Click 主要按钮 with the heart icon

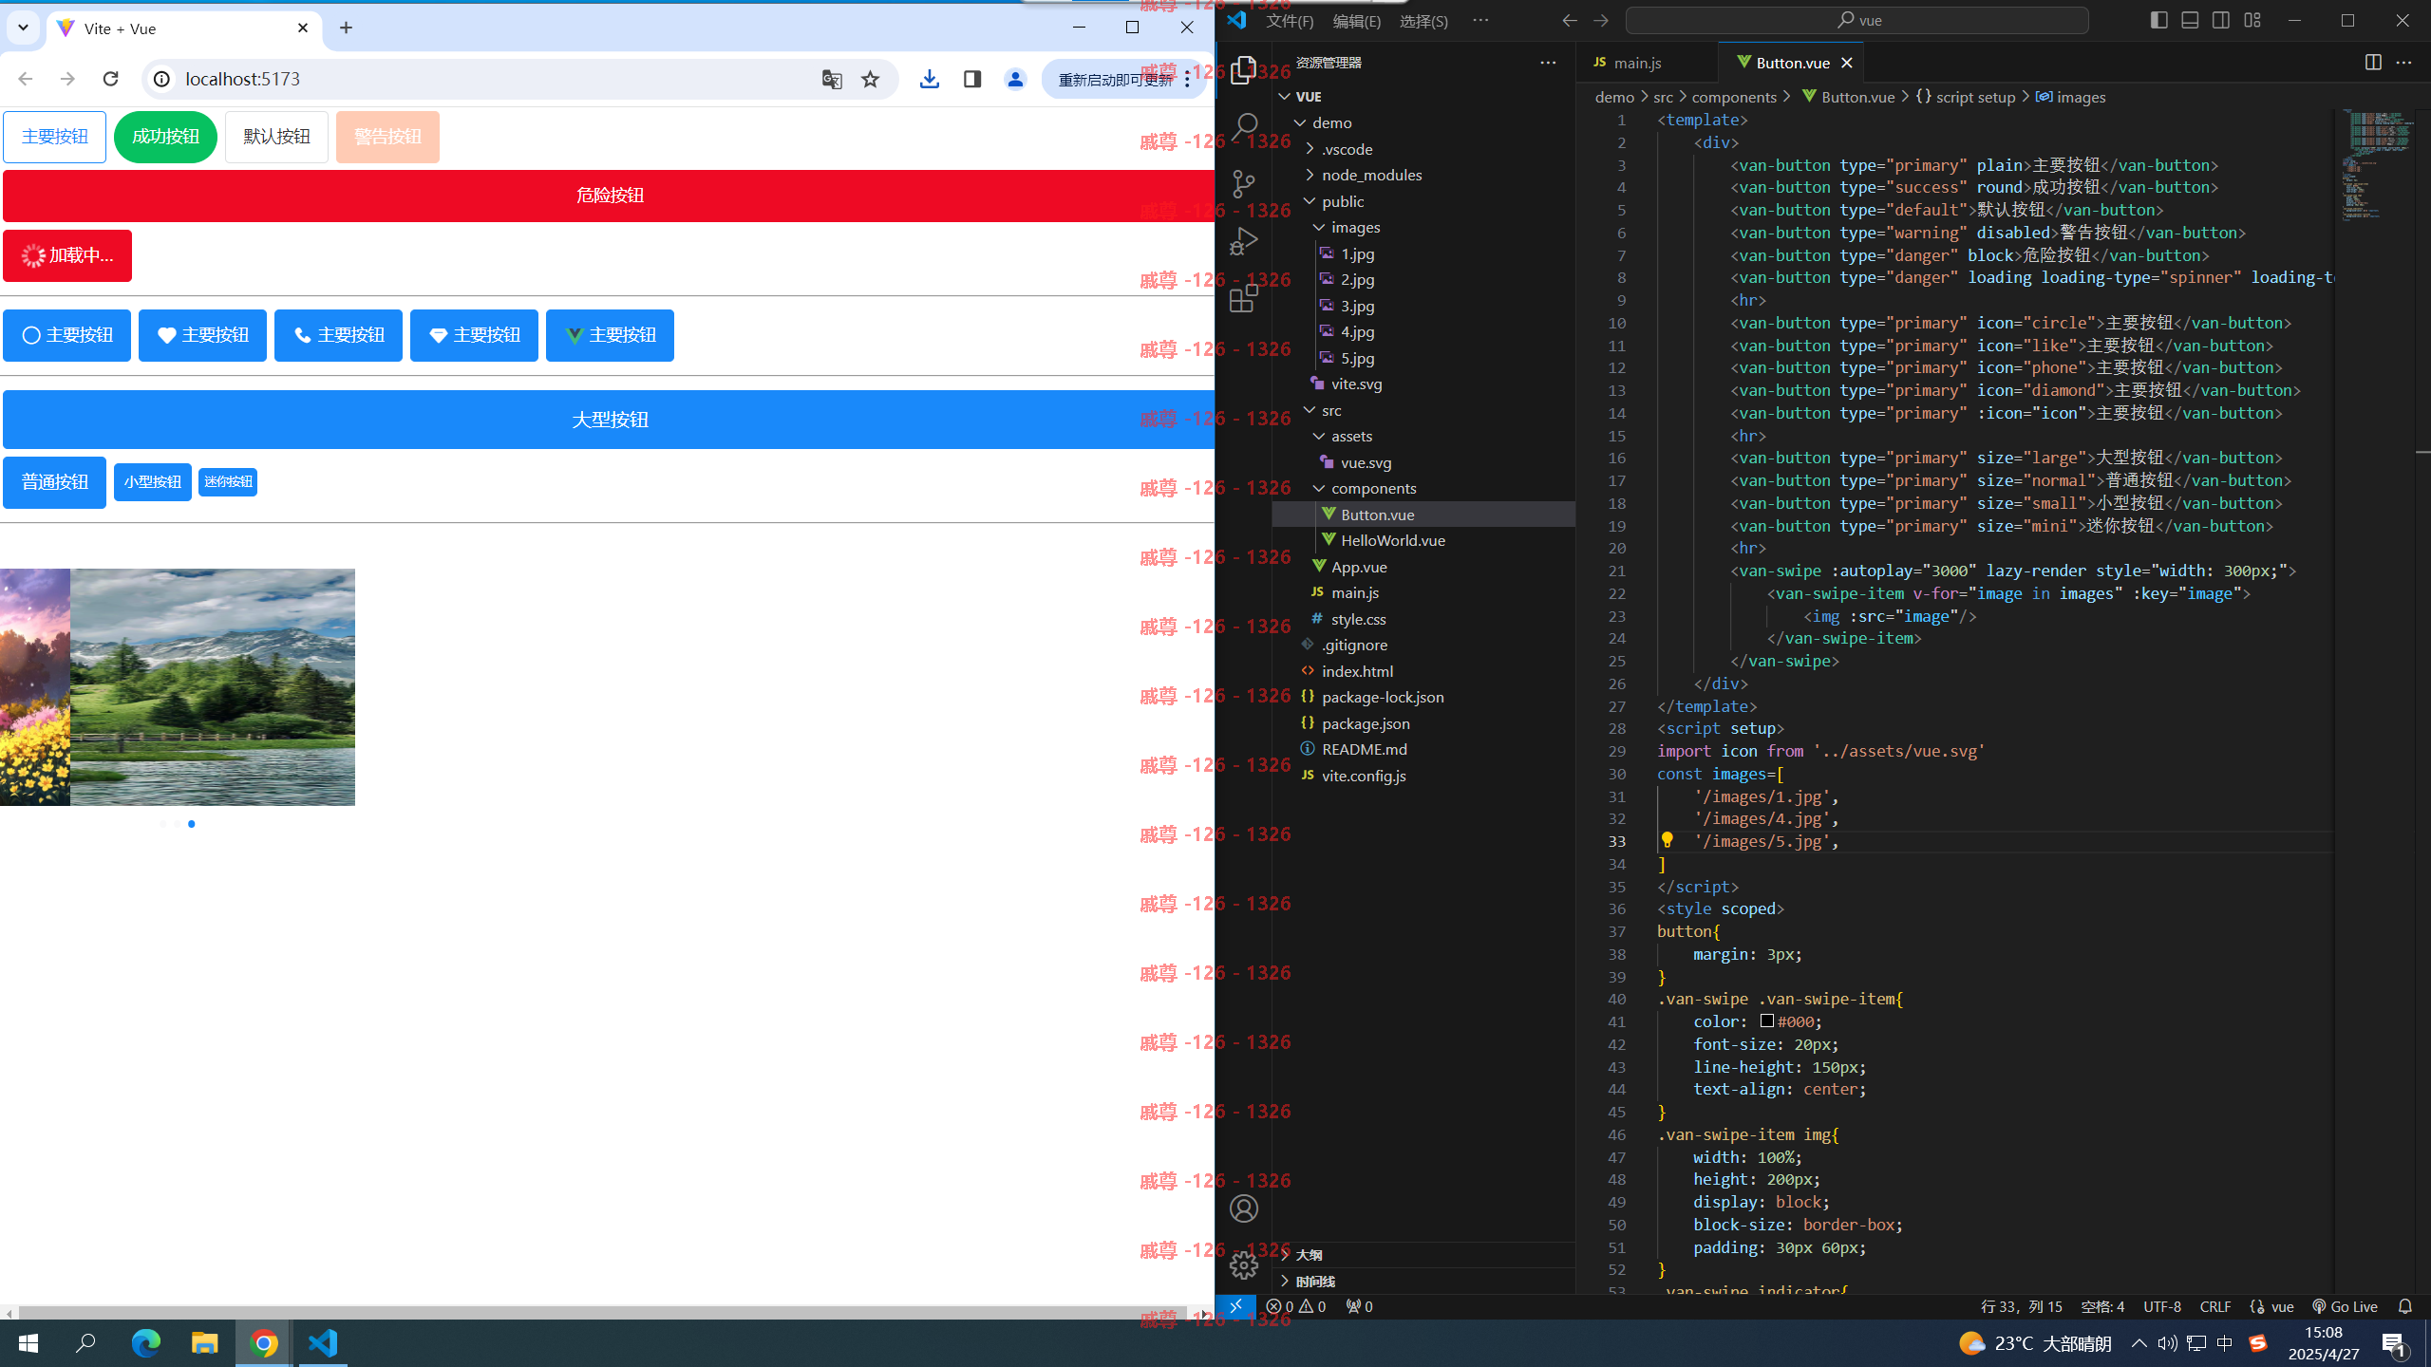tap(202, 335)
